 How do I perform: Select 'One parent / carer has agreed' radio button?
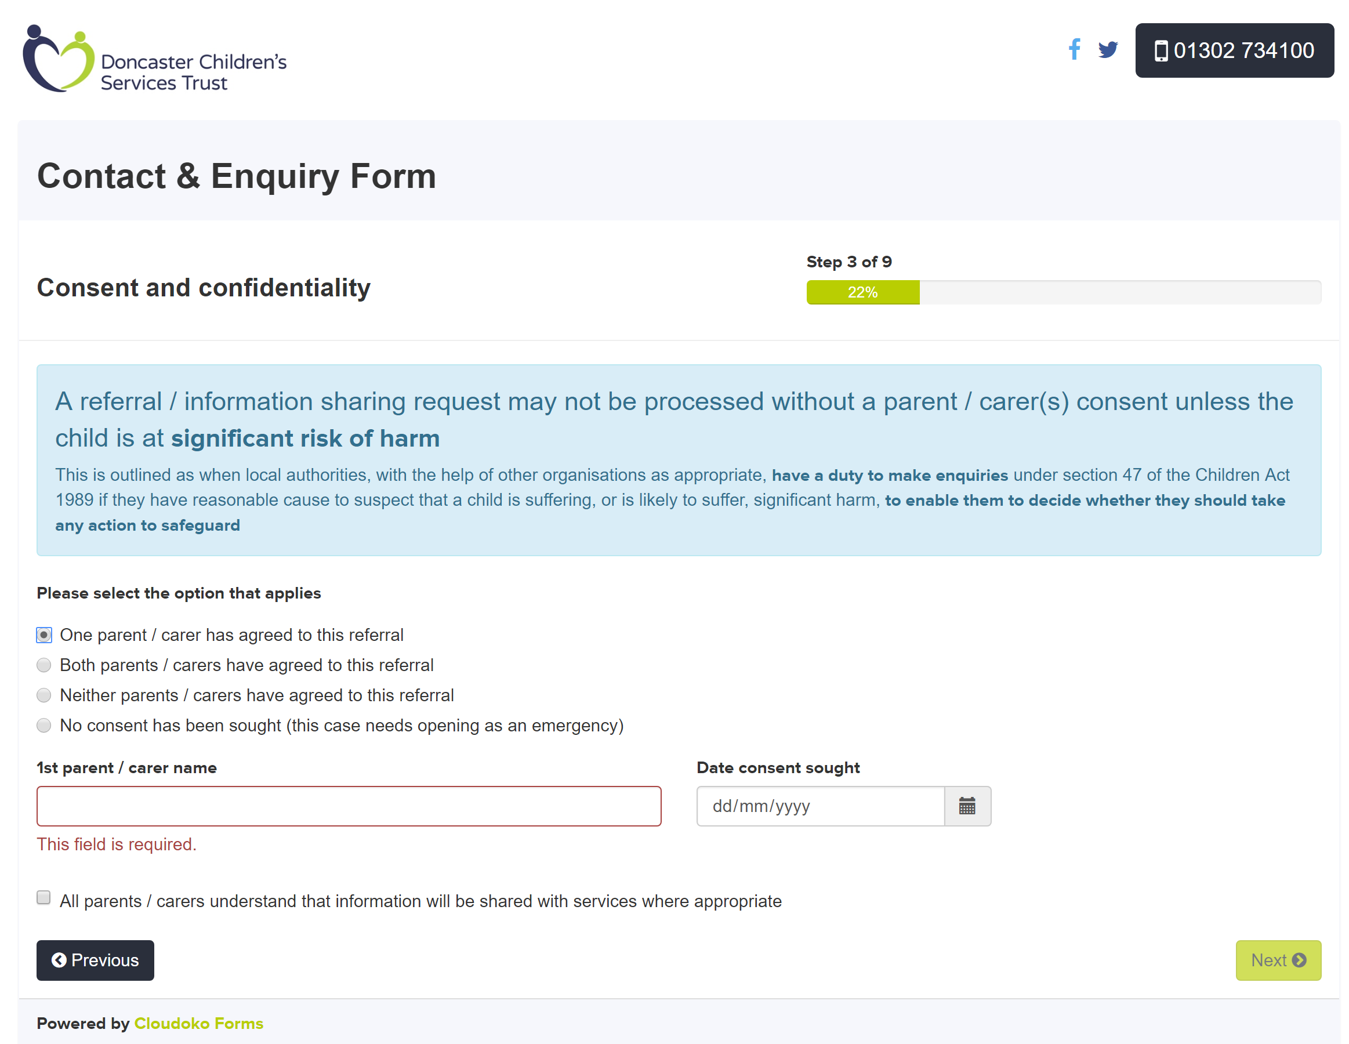[x=44, y=635]
